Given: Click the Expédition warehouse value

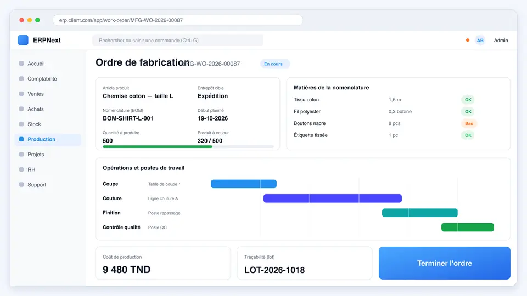Looking at the screenshot, I should (x=213, y=96).
